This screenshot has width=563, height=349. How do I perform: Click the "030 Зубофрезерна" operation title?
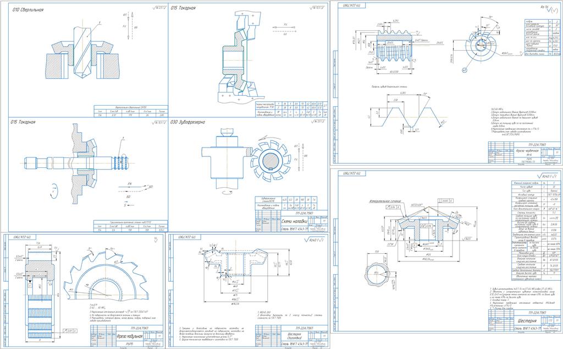[191, 122]
